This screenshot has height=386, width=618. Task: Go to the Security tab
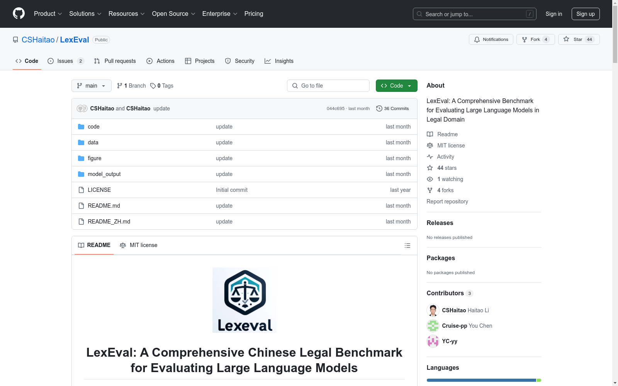pyautogui.click(x=239, y=61)
